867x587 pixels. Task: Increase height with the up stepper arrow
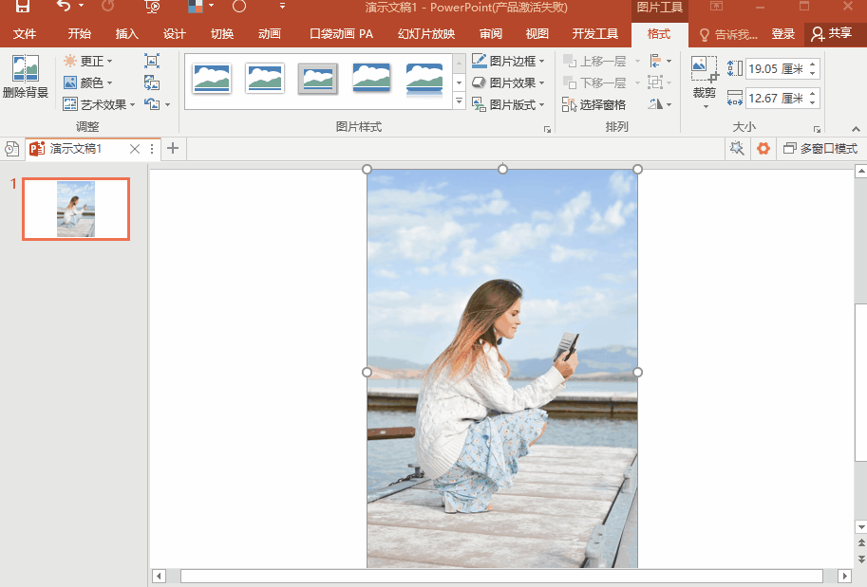click(813, 64)
